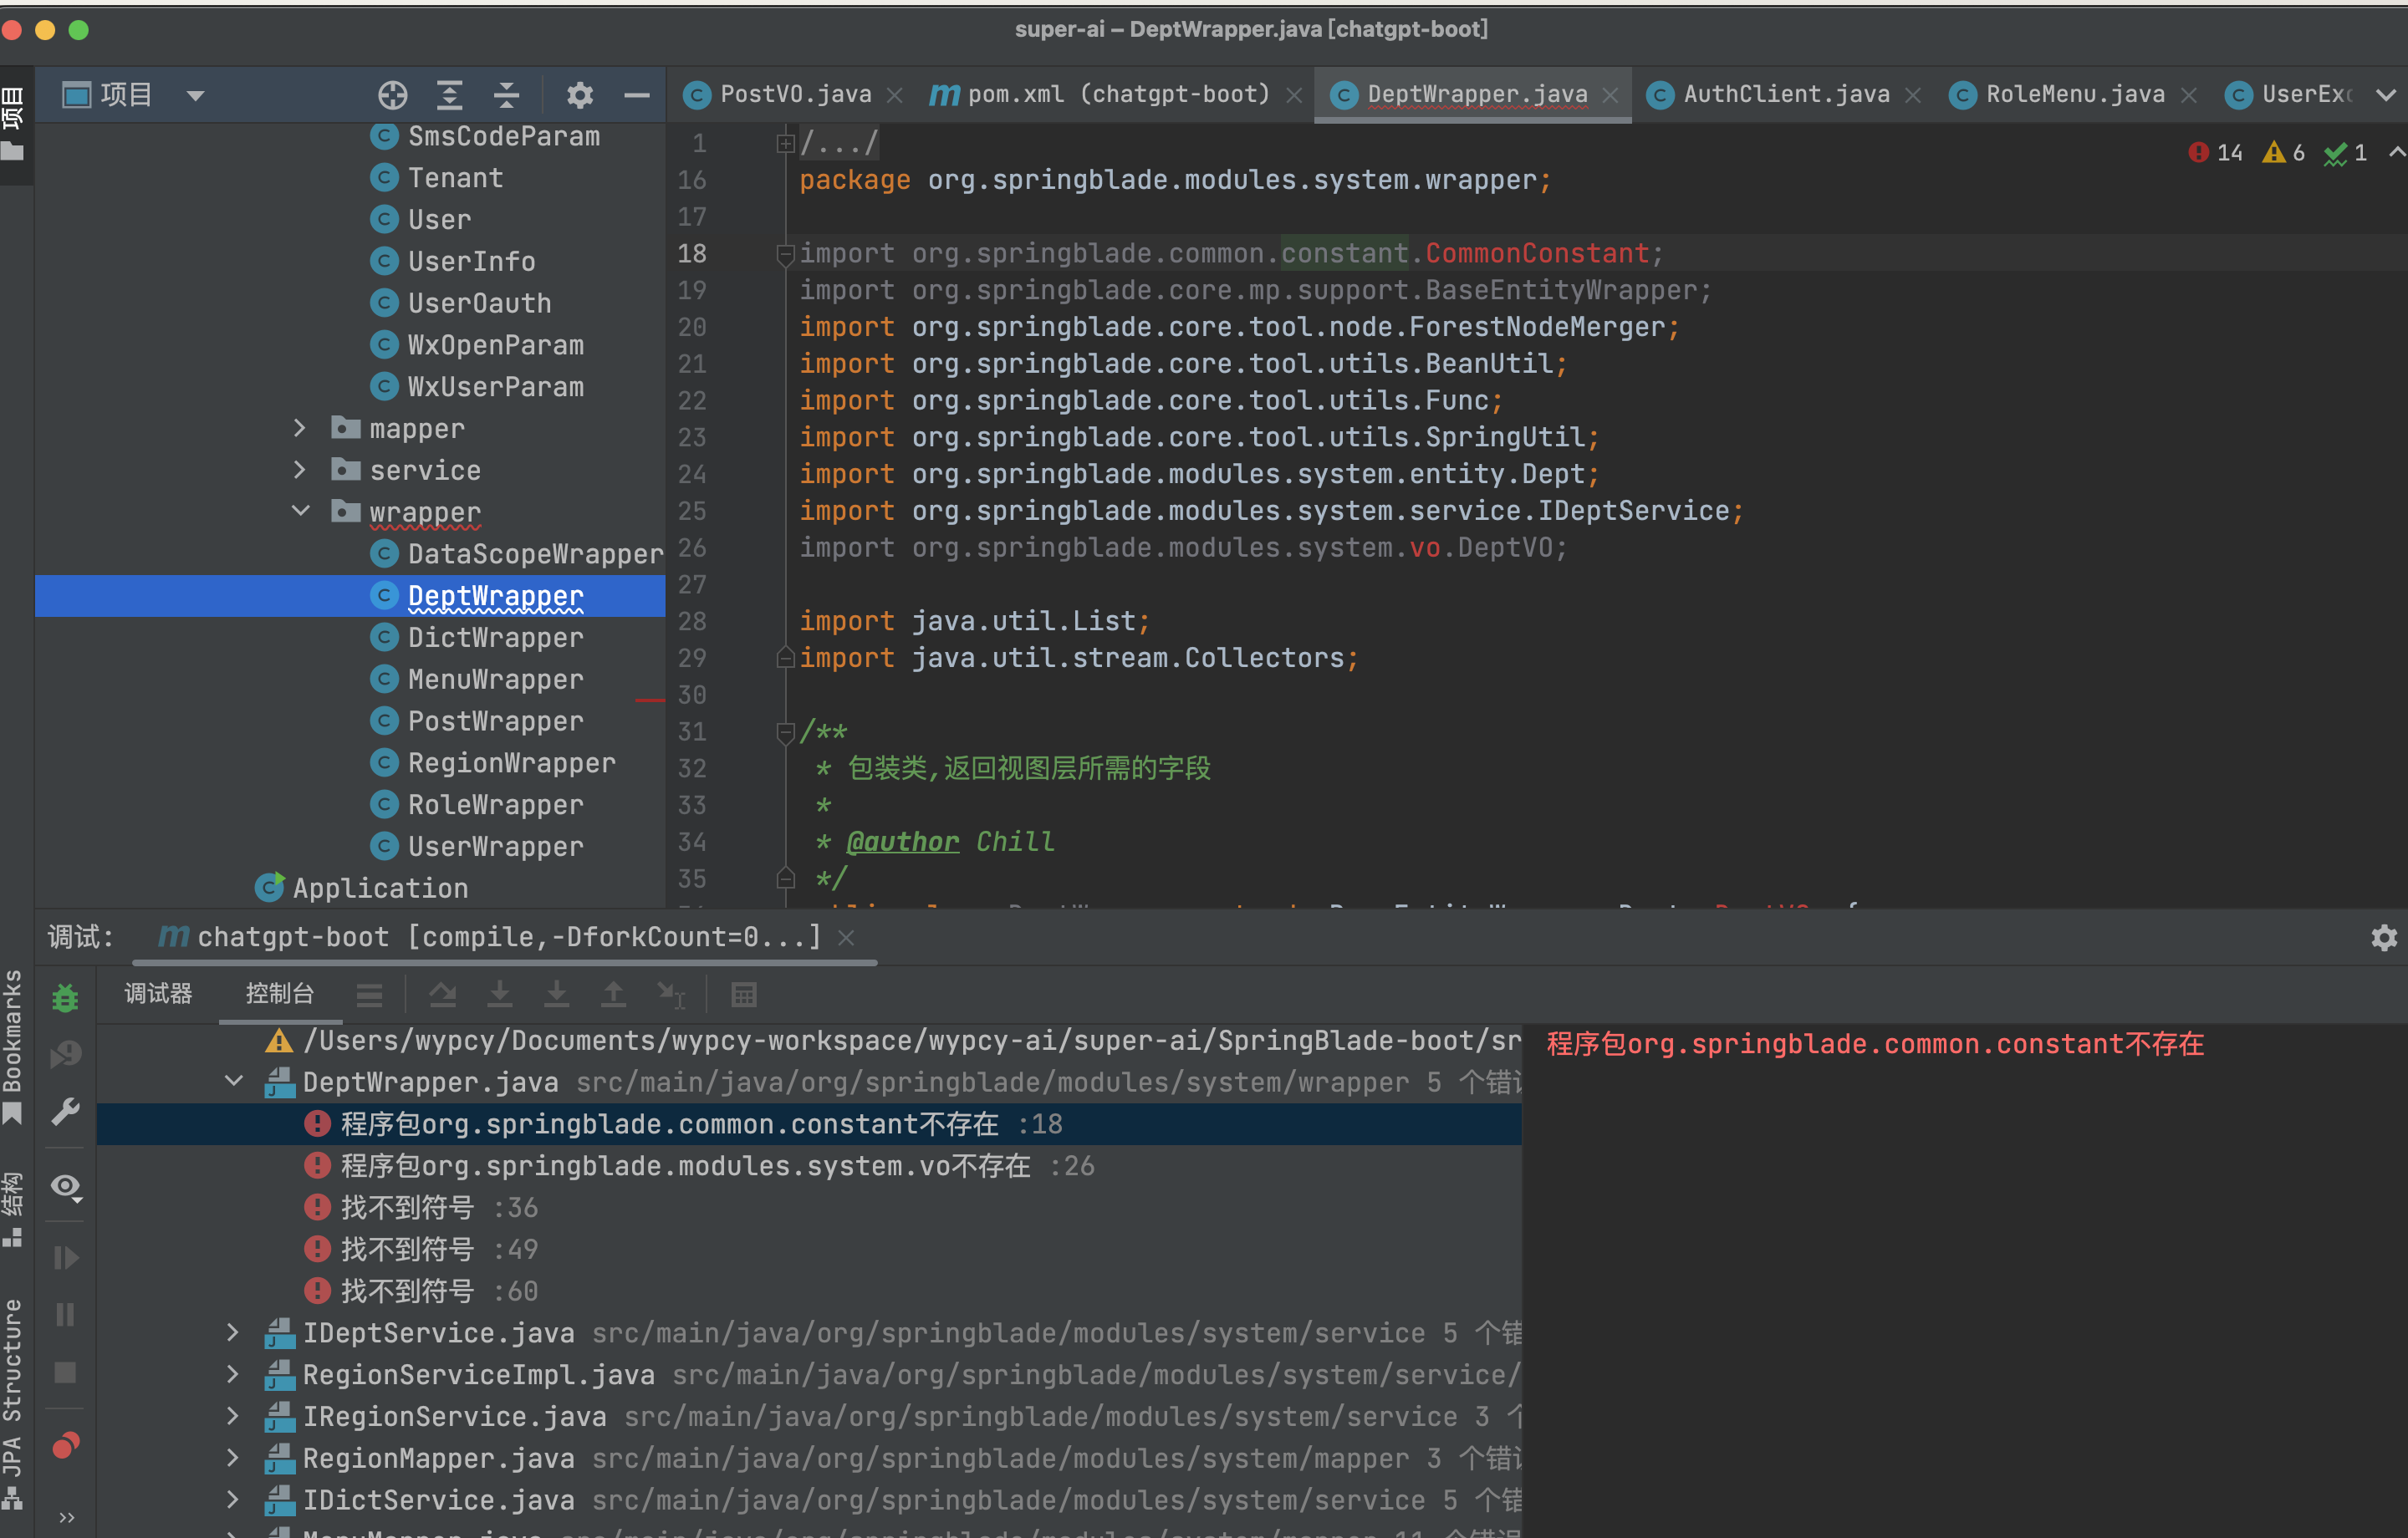This screenshot has height=1538, width=2408.
Task: Click the @author Javadoc tag link
Action: tap(902, 842)
